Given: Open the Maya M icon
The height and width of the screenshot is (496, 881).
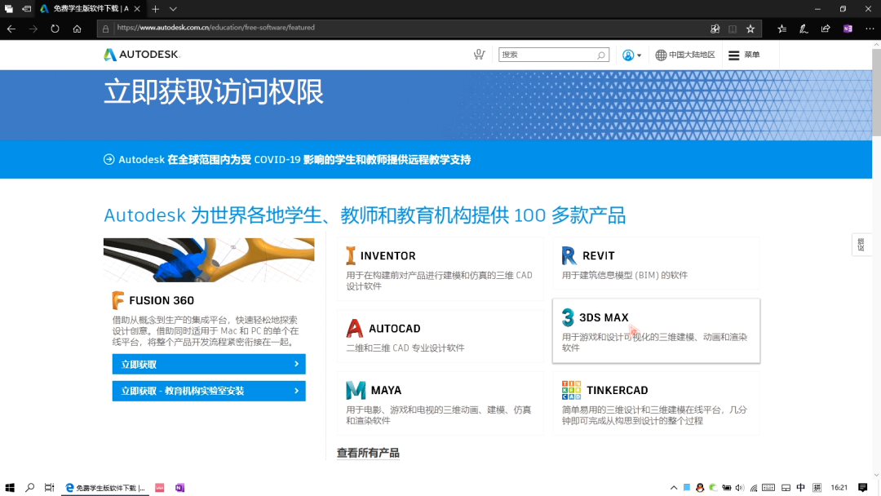Looking at the screenshot, I should 356,390.
